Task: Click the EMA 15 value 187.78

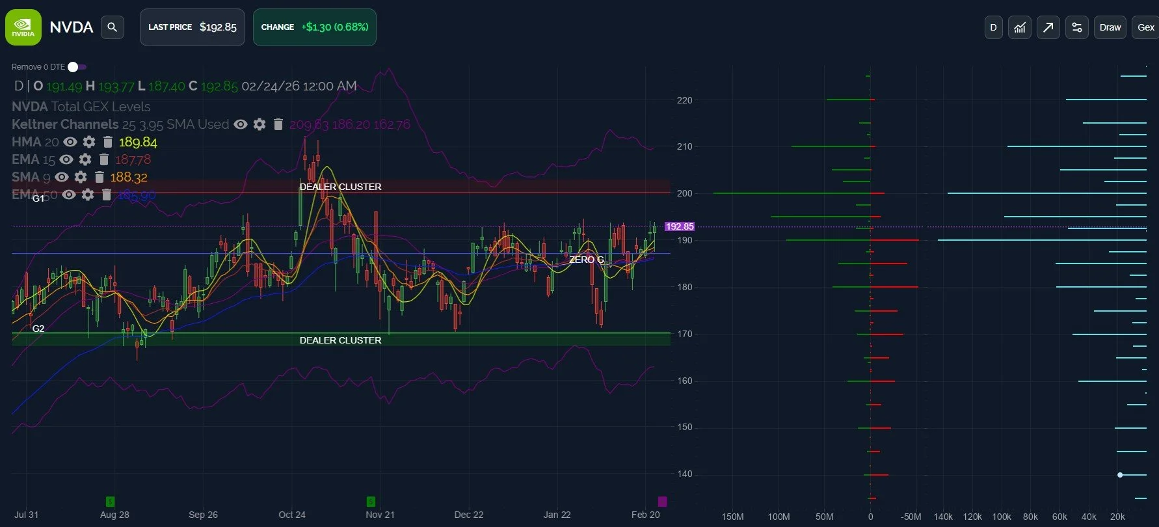Action: tap(133, 159)
